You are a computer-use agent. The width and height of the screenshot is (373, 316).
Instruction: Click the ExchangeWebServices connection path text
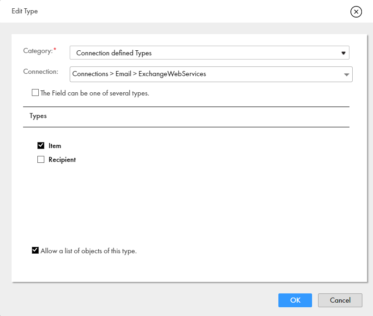click(x=139, y=74)
